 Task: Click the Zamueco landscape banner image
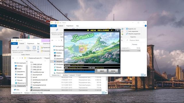pos(92,48)
